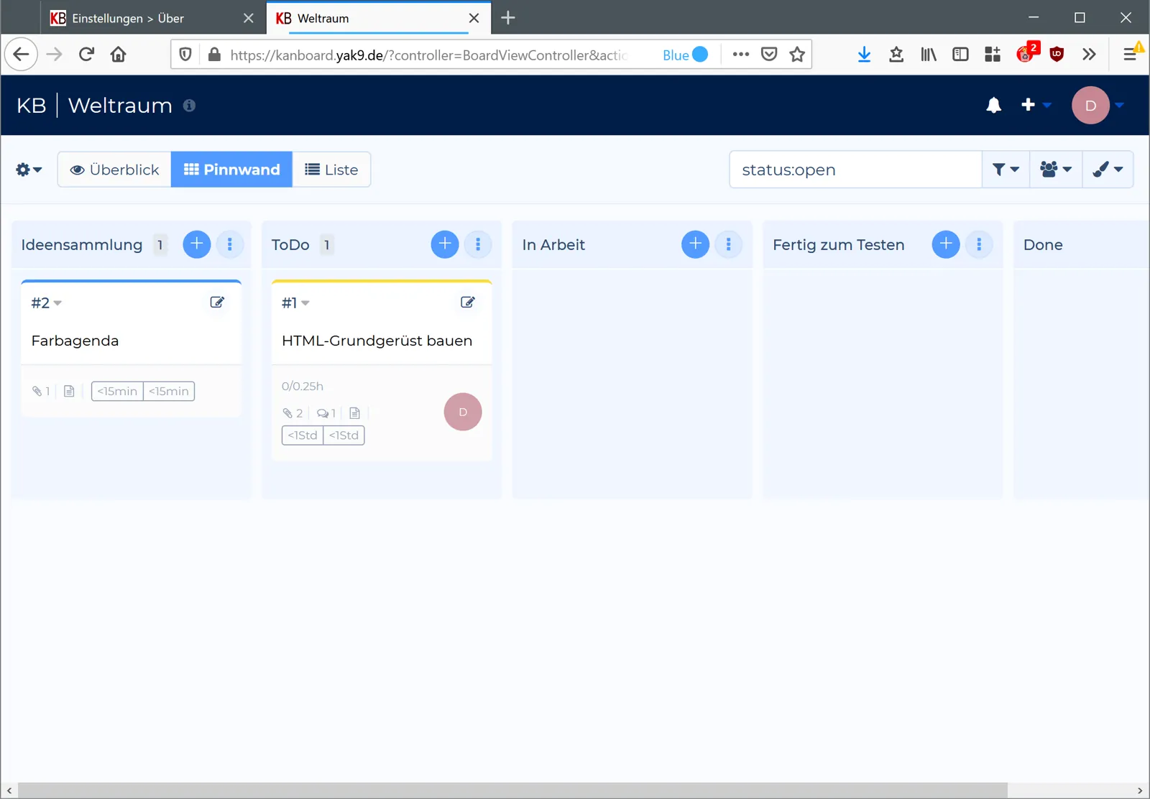The image size is (1150, 799).
Task: Click the Firefox downloads arrow icon
Action: point(865,55)
